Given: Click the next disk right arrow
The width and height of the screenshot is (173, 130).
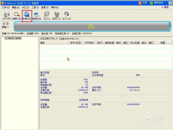Looking at the screenshot, I should pyautogui.click(x=8, y=24).
